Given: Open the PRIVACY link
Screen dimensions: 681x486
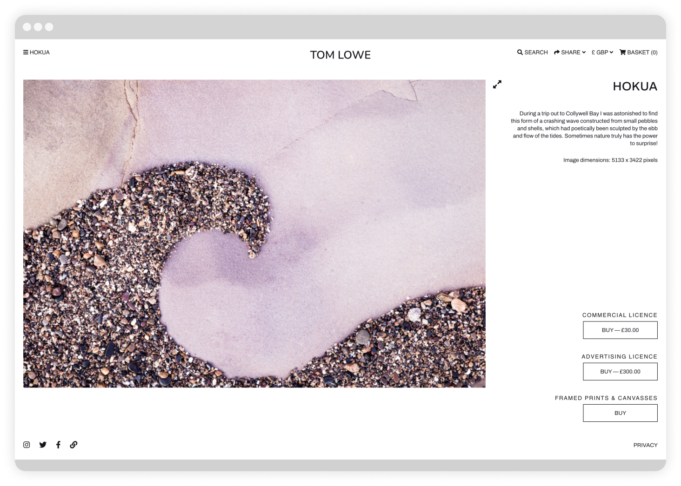Looking at the screenshot, I should click(645, 445).
